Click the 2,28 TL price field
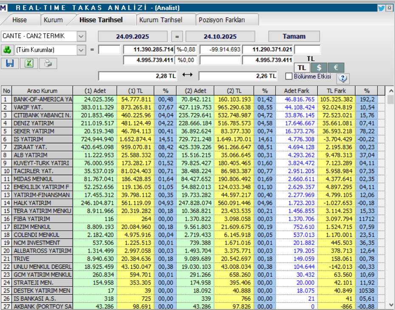395x310 pixels. click(x=138, y=76)
